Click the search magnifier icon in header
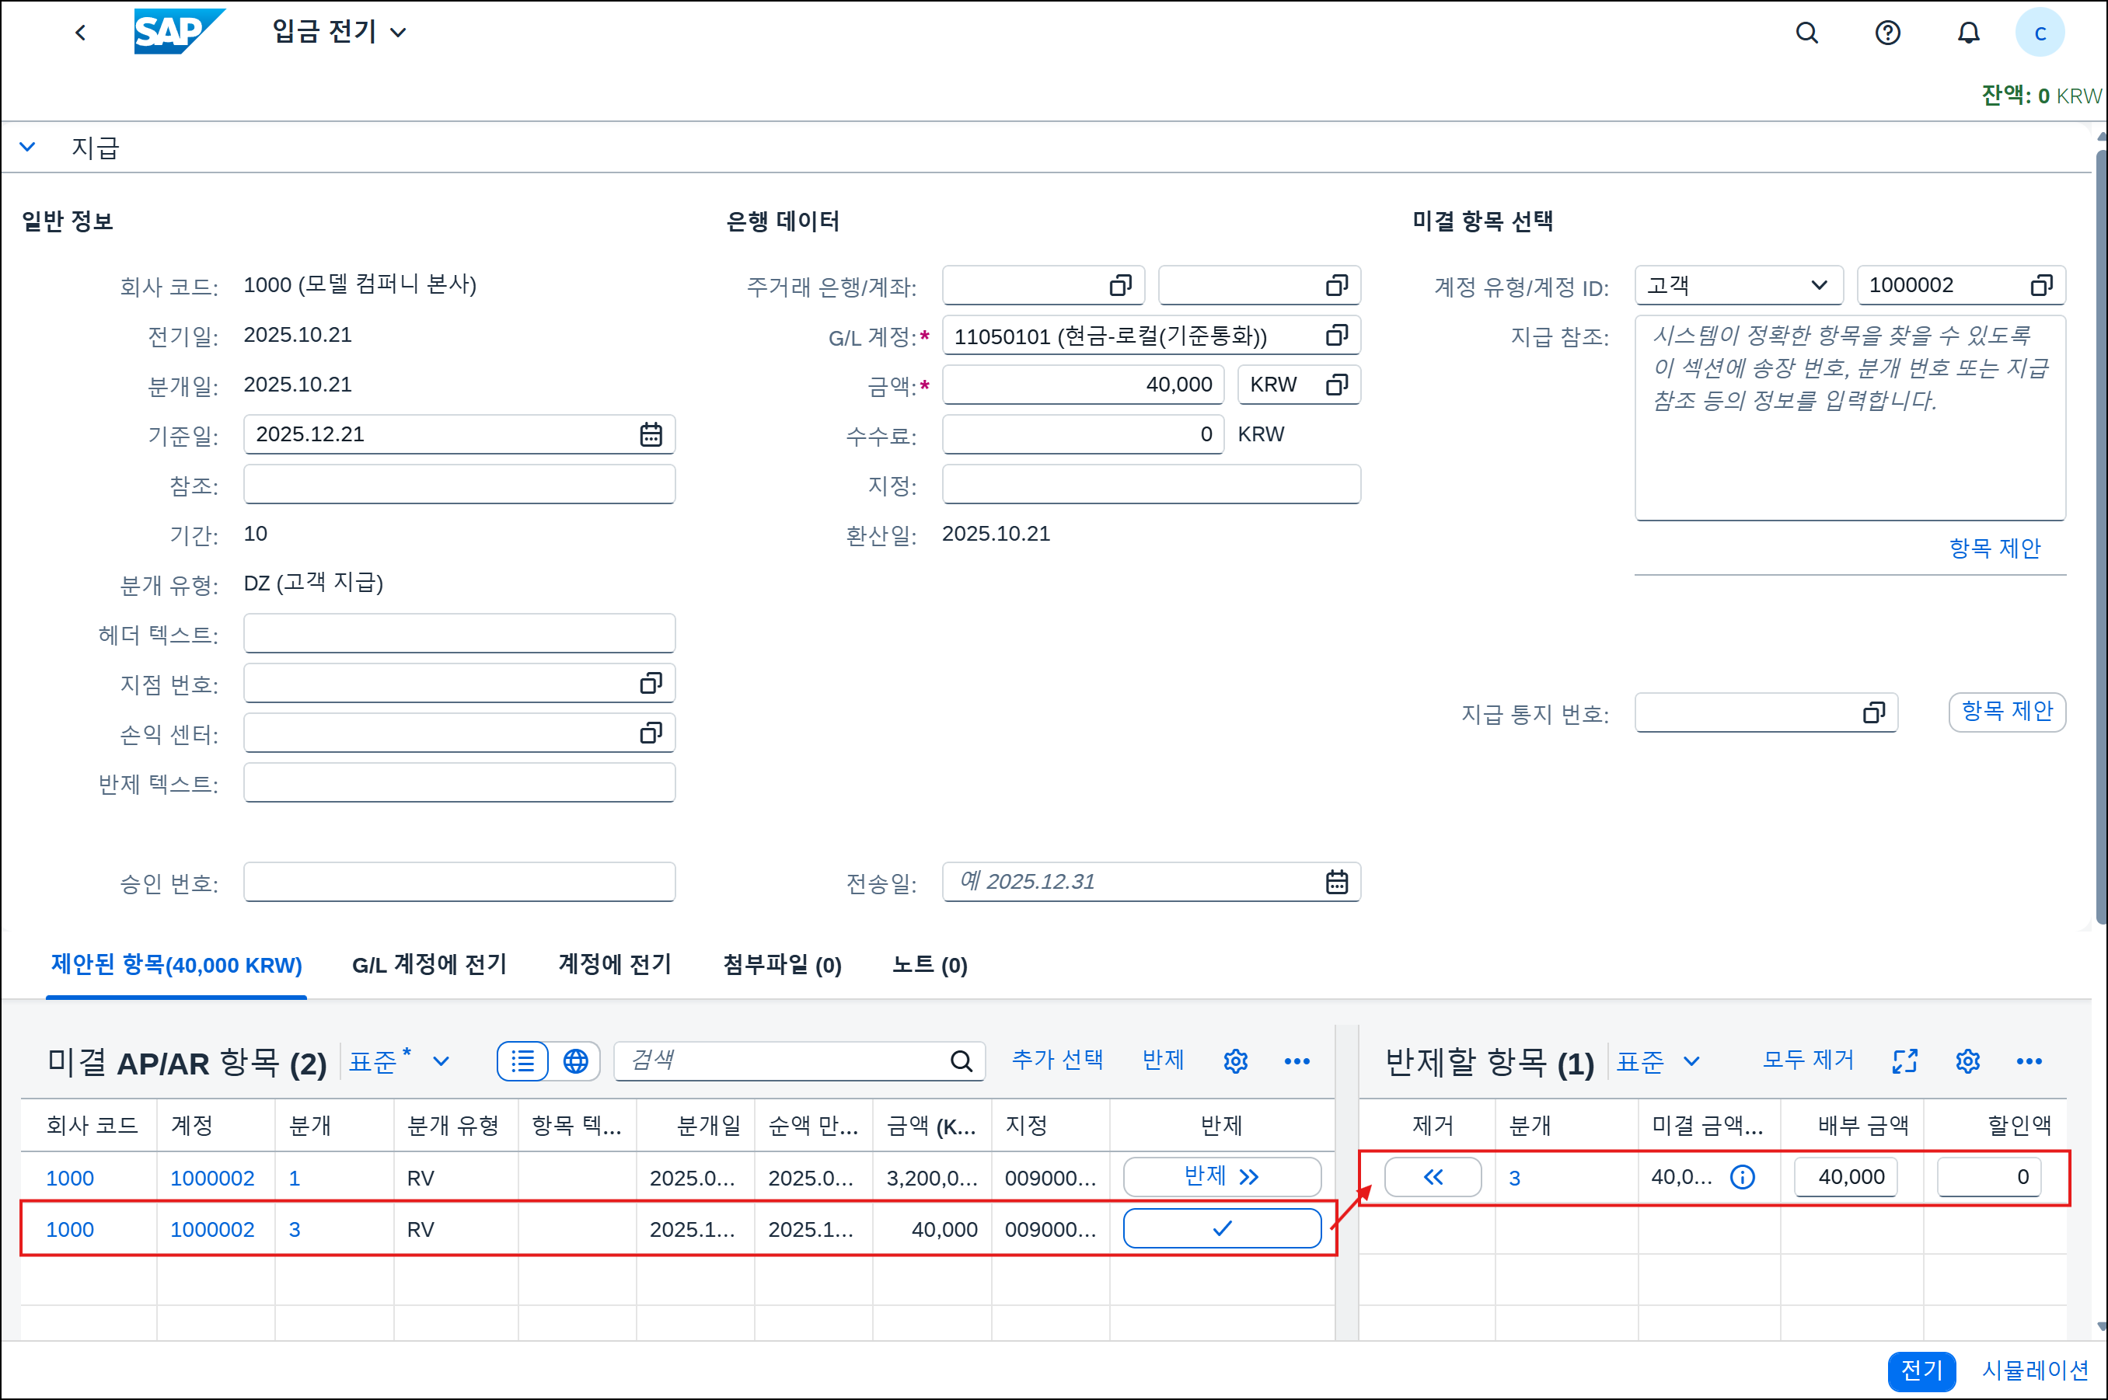 click(1806, 33)
